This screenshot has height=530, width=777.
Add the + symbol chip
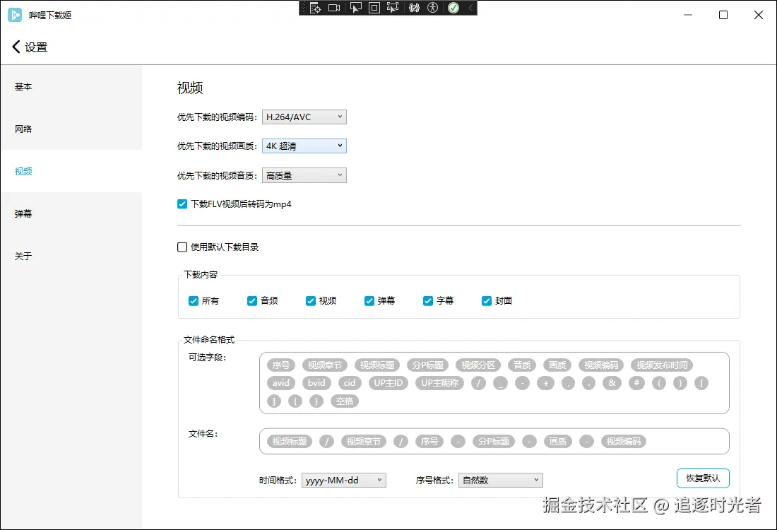(545, 383)
